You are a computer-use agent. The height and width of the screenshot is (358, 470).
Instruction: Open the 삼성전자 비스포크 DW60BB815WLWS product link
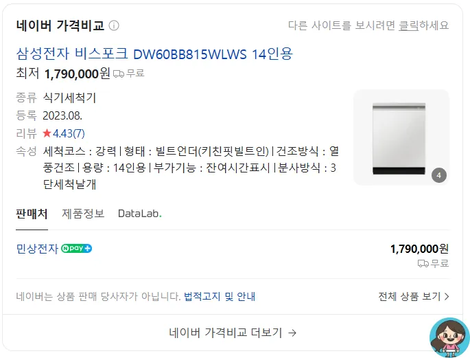pyautogui.click(x=154, y=54)
